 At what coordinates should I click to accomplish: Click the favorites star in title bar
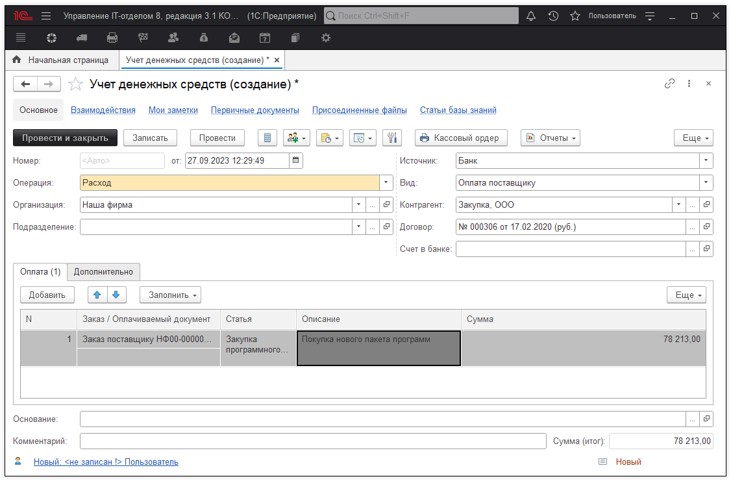pos(575,16)
